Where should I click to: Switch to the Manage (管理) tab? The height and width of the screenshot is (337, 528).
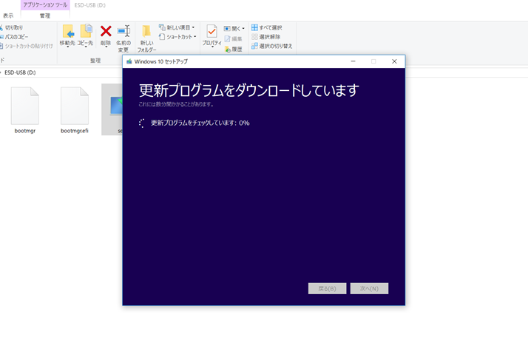(x=45, y=16)
